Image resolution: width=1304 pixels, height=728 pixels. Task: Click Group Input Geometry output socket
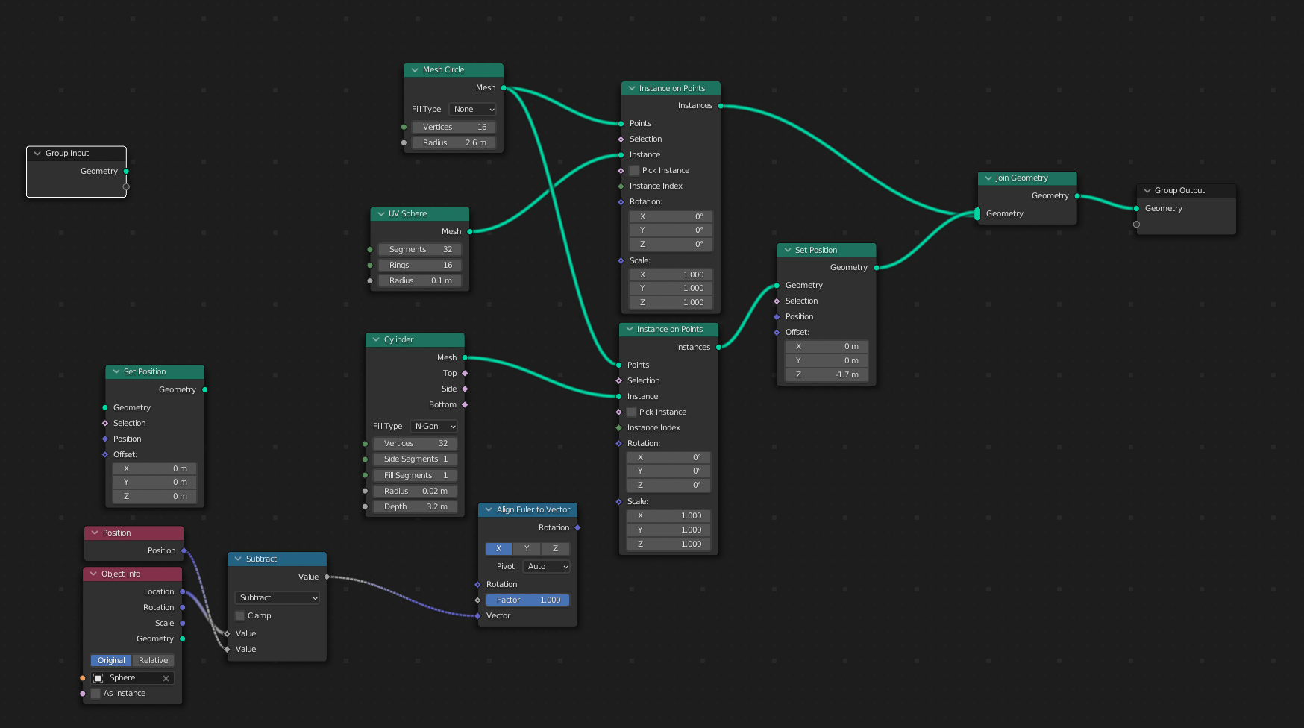click(x=126, y=172)
